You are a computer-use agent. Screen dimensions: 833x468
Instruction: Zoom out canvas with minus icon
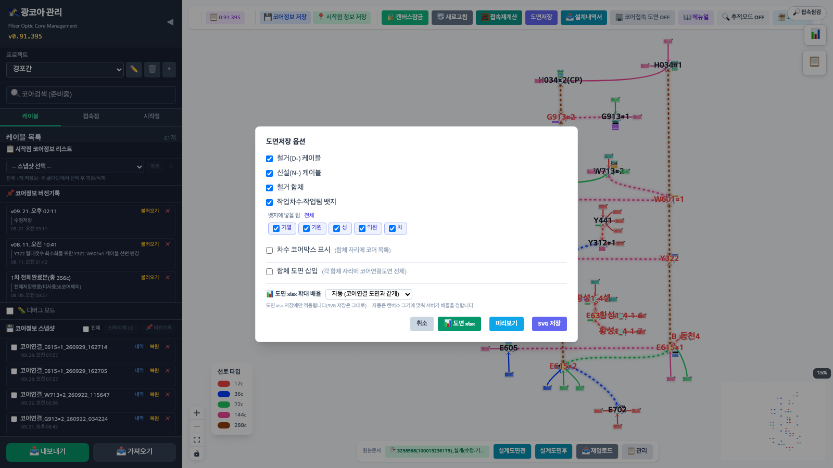[197, 426]
